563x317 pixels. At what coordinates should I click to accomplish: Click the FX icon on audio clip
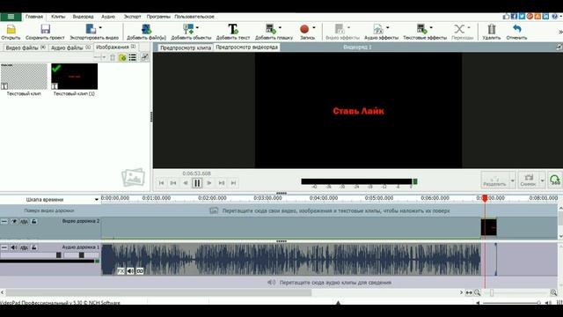(121, 271)
